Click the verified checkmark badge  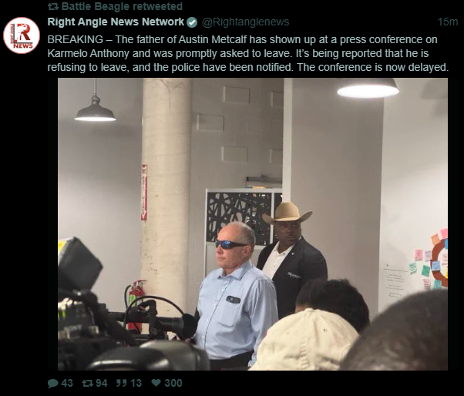tap(192, 22)
